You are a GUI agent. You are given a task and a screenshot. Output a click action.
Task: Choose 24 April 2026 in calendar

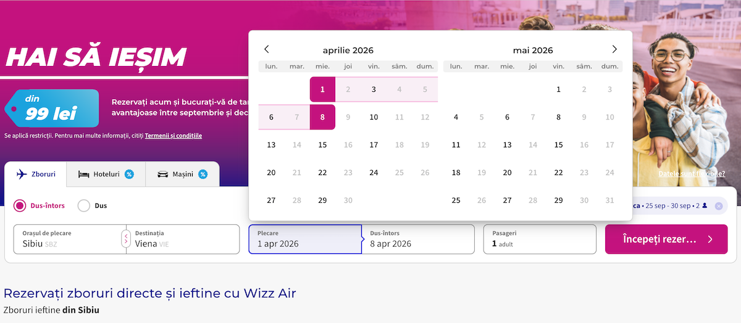coord(374,173)
